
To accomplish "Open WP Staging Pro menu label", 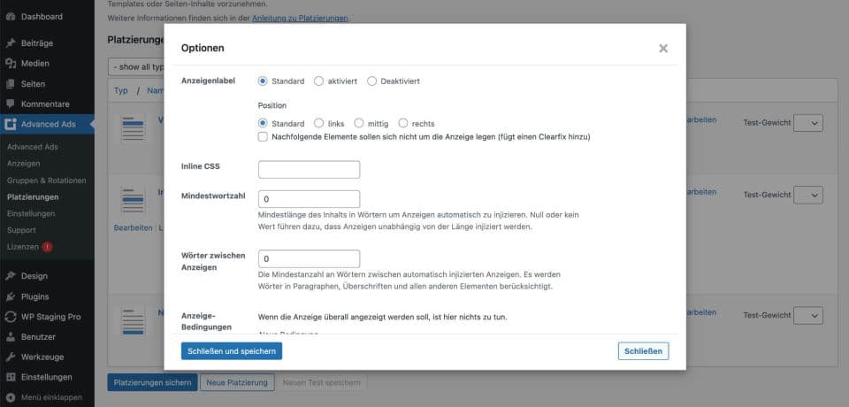I will coord(51,317).
